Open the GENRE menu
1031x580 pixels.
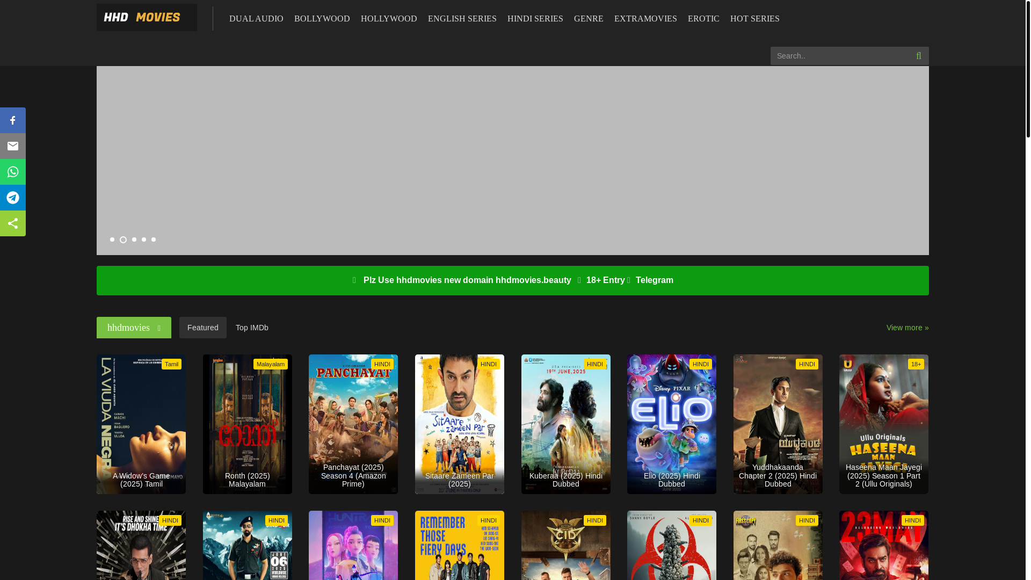pyautogui.click(x=589, y=19)
